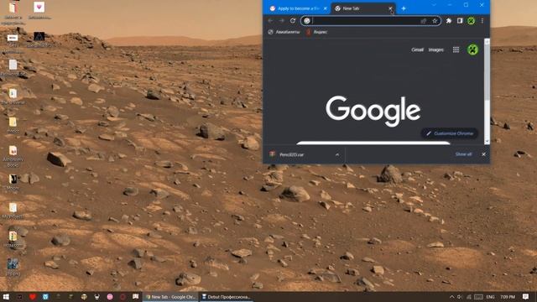537x302 pixels.
Task: Open the pink circle taskbar app
Action: (110, 296)
